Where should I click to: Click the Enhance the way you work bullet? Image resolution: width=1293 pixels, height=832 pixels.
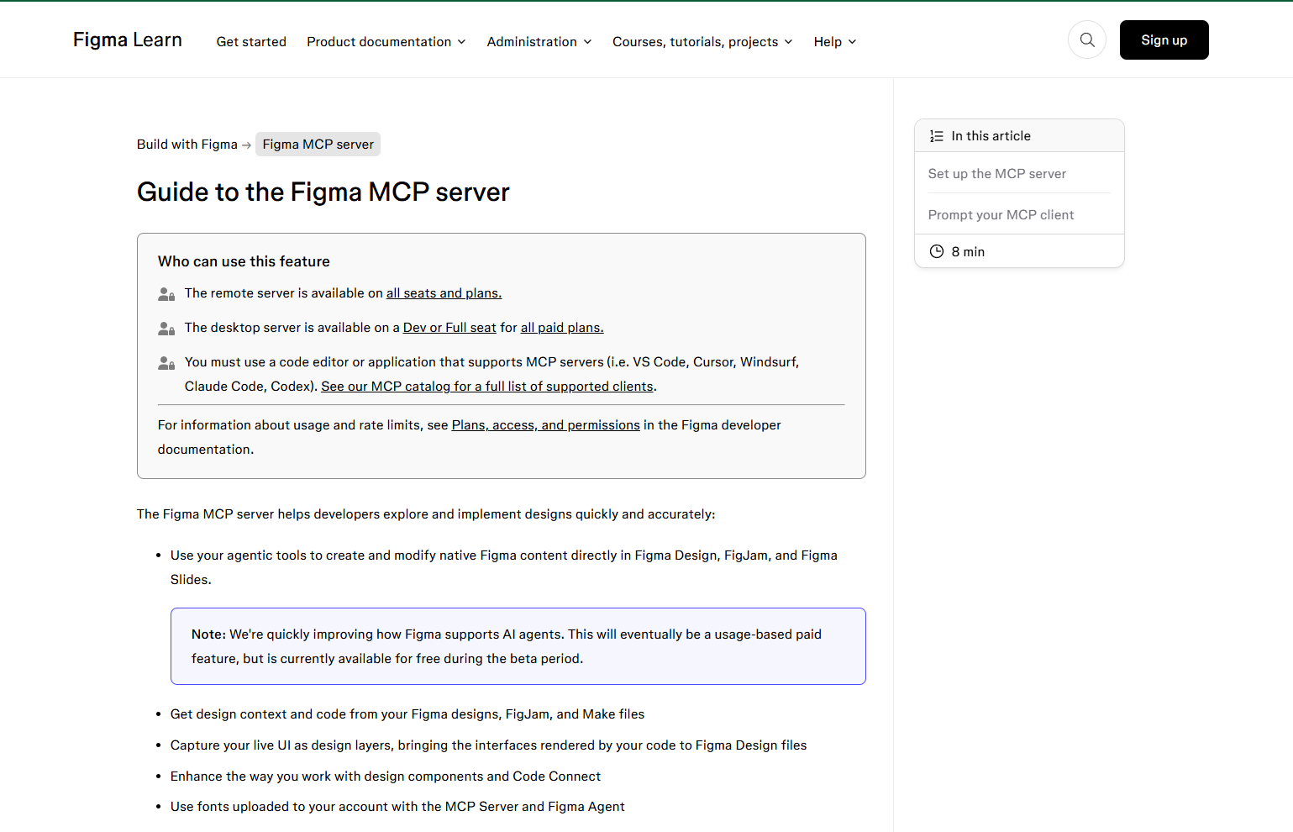coord(386,777)
